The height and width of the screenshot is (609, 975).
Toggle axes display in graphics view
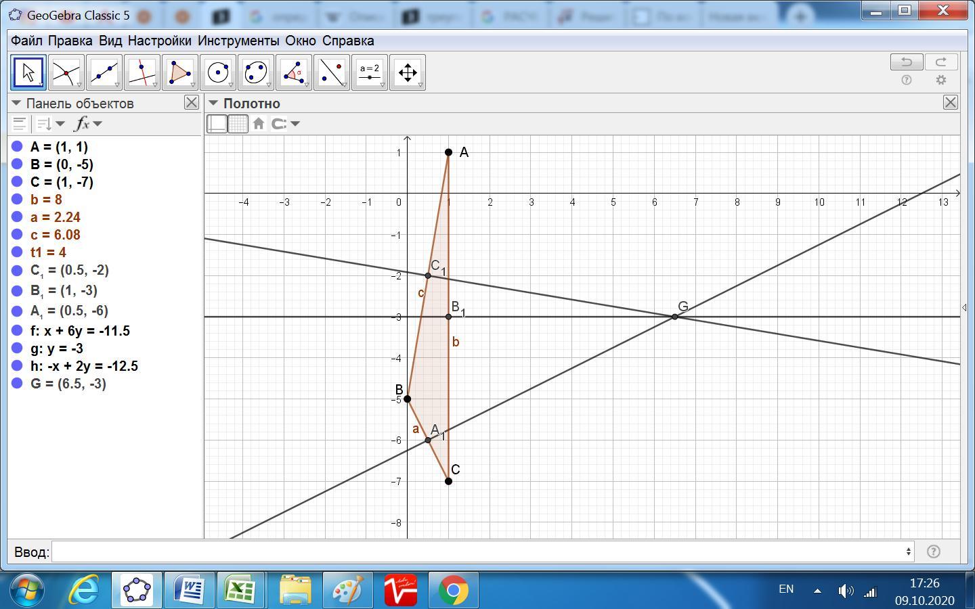point(217,123)
